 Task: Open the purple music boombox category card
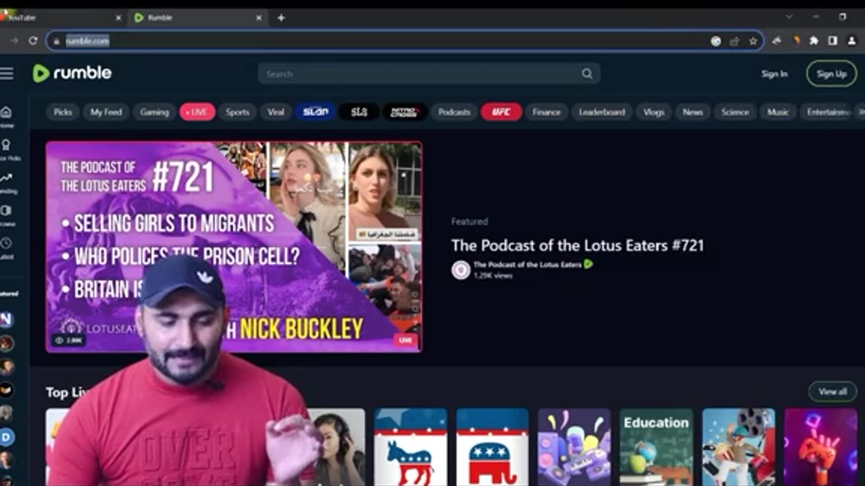[574, 447]
